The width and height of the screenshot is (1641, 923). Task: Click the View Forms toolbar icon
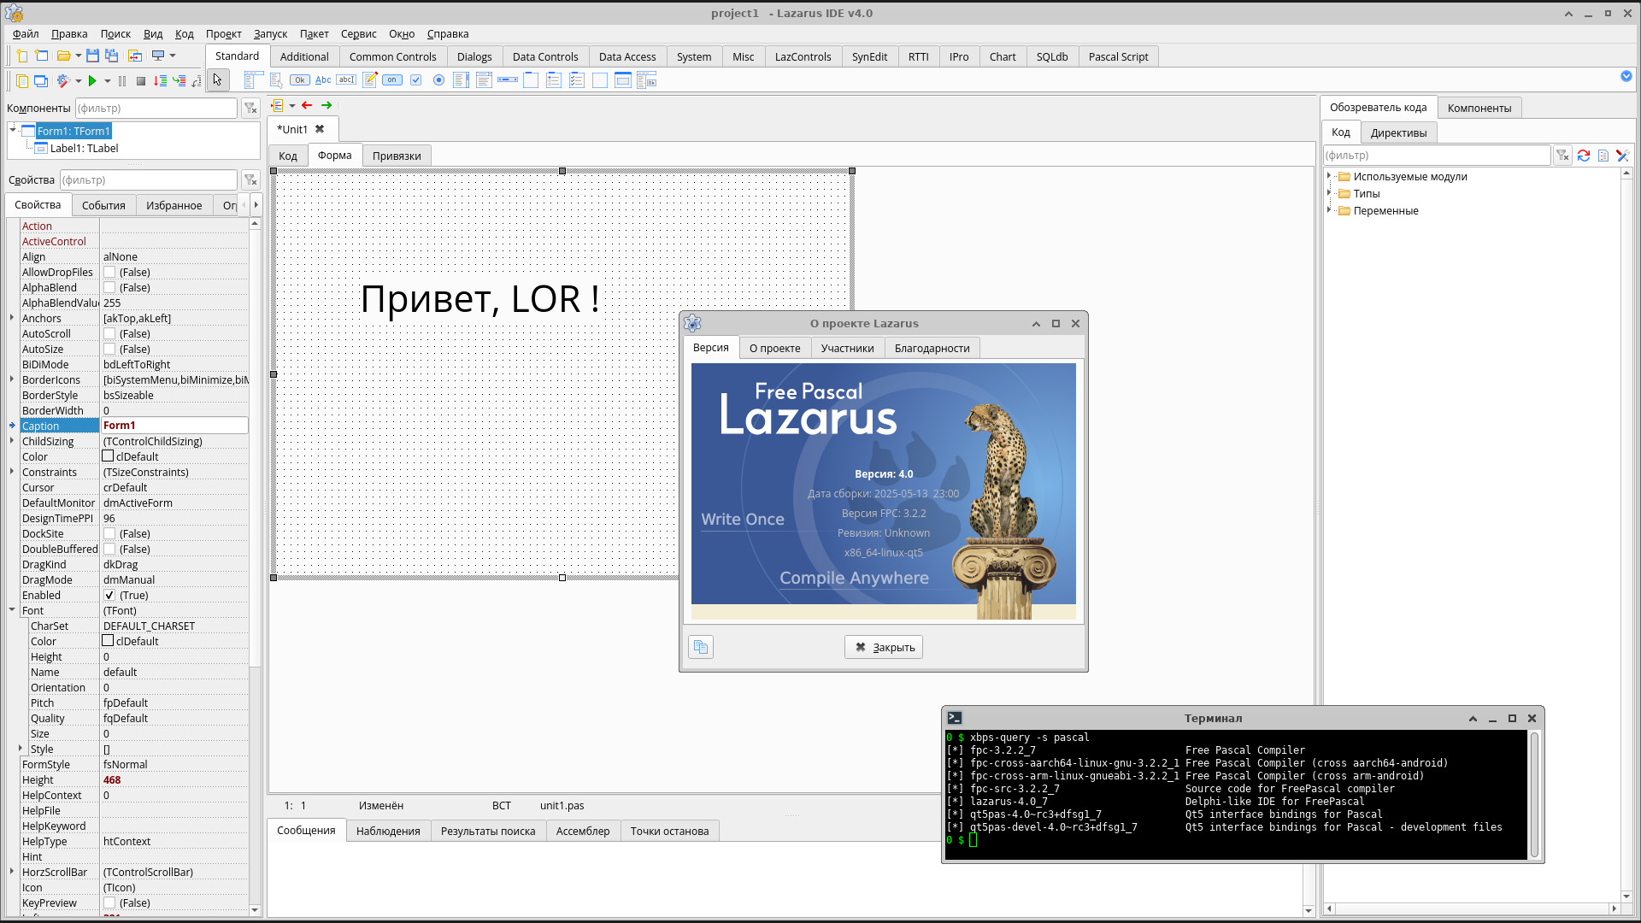click(41, 81)
